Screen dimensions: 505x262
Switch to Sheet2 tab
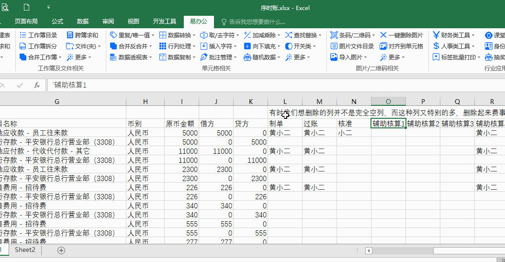tap(25, 250)
